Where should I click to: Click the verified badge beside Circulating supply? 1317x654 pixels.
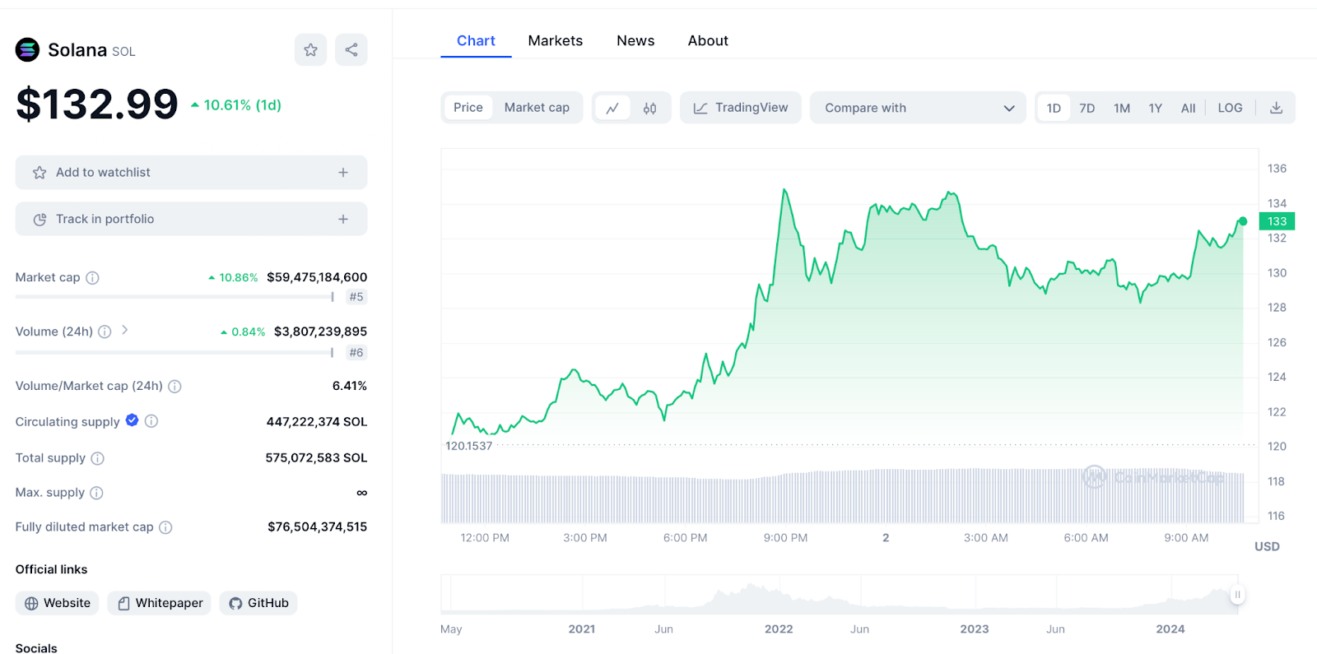(x=132, y=420)
